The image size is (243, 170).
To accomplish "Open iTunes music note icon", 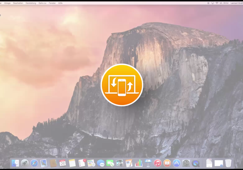I will (x=157, y=163).
